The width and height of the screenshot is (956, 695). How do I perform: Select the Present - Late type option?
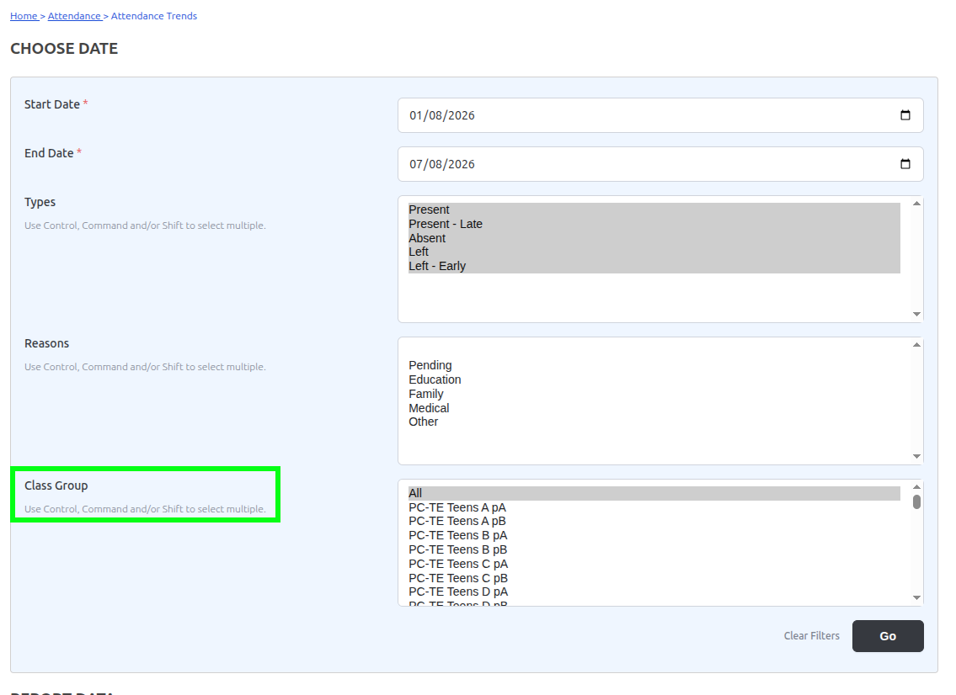pyautogui.click(x=654, y=224)
